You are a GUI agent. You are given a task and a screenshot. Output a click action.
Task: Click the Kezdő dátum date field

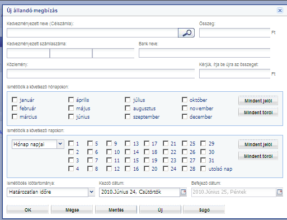(139, 192)
